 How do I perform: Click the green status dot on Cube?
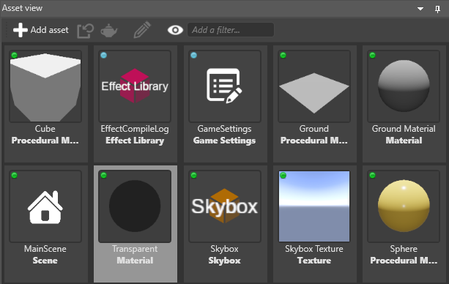[15, 55]
